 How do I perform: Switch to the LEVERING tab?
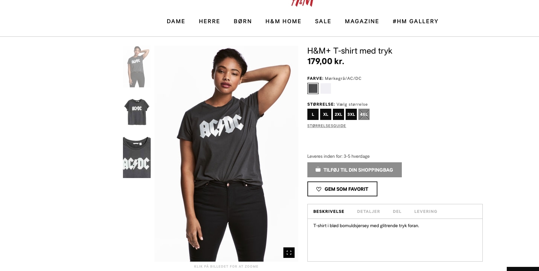tap(426, 211)
